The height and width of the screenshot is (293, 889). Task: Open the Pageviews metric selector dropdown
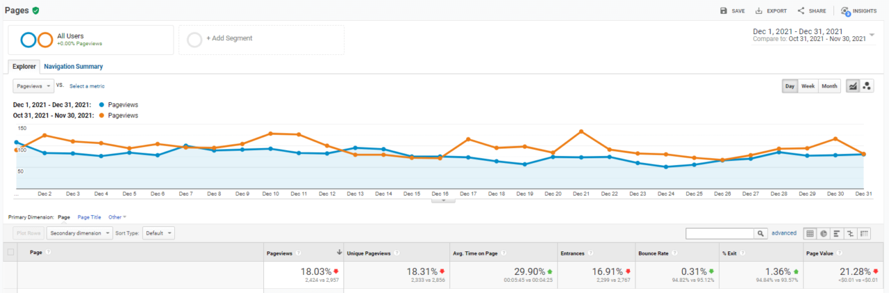coord(33,86)
